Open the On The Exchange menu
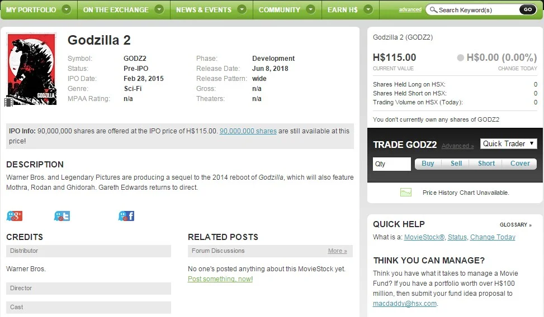The height and width of the screenshot is (317, 544). pos(116,9)
